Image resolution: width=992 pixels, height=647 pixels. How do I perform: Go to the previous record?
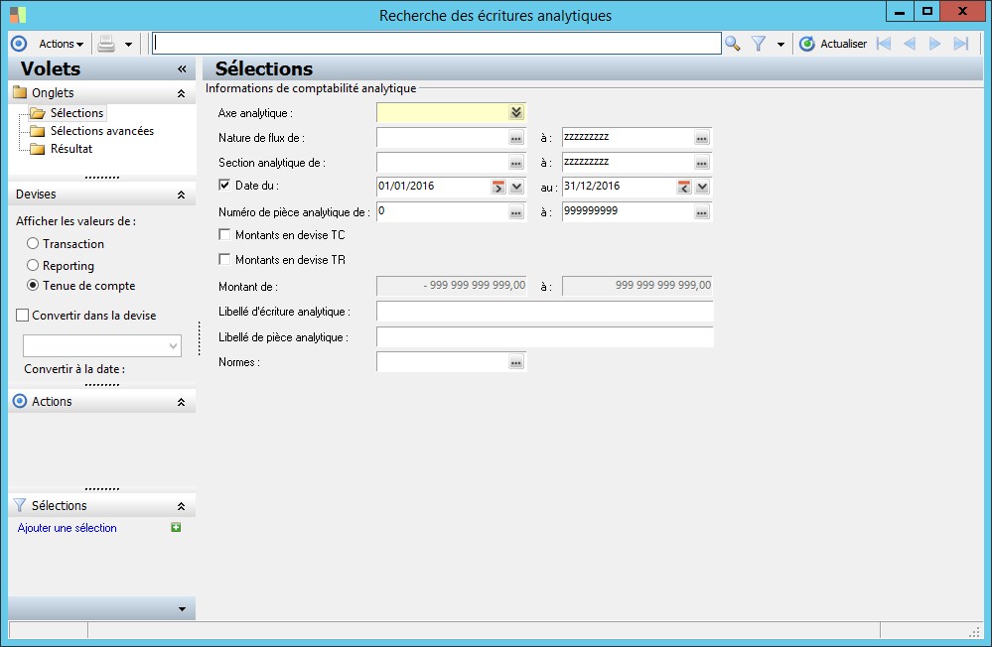(910, 44)
